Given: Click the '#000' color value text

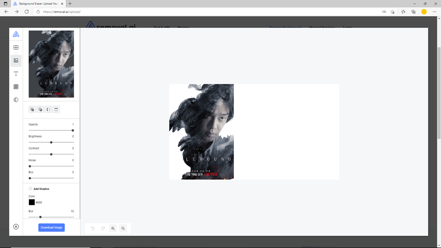Looking at the screenshot, I should pyautogui.click(x=39, y=203).
